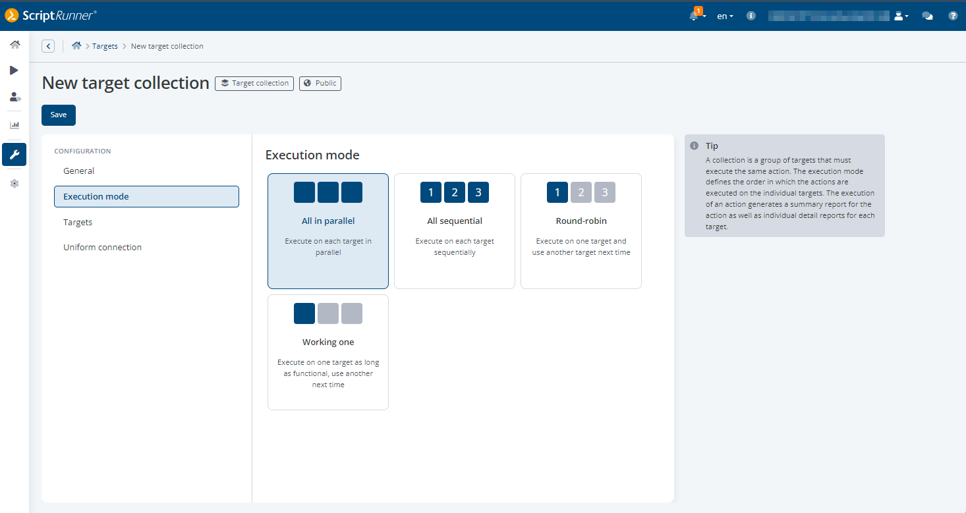Click the info icon in the top bar
The height and width of the screenshot is (513, 966).
(751, 16)
